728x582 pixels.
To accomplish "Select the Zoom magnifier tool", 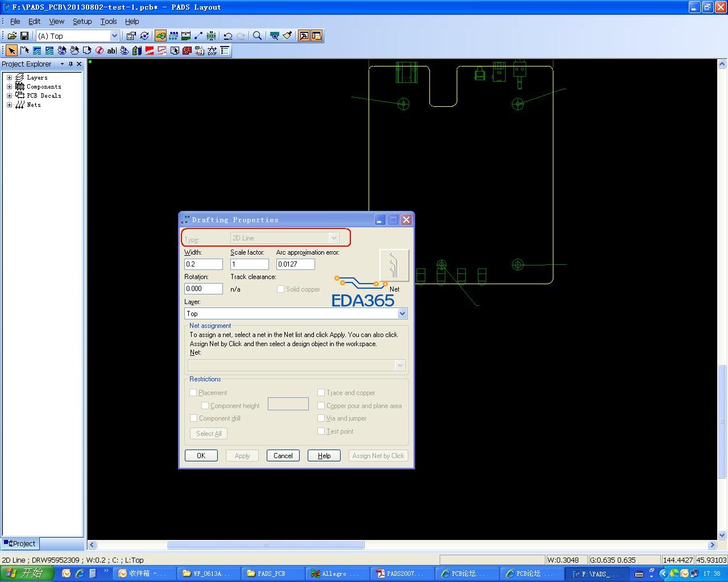I will click(257, 36).
